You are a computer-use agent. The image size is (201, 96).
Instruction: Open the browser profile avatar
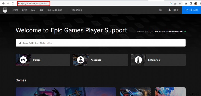tap(196, 4)
